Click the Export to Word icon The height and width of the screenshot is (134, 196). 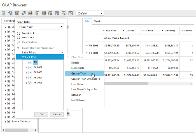[x=57, y=13]
